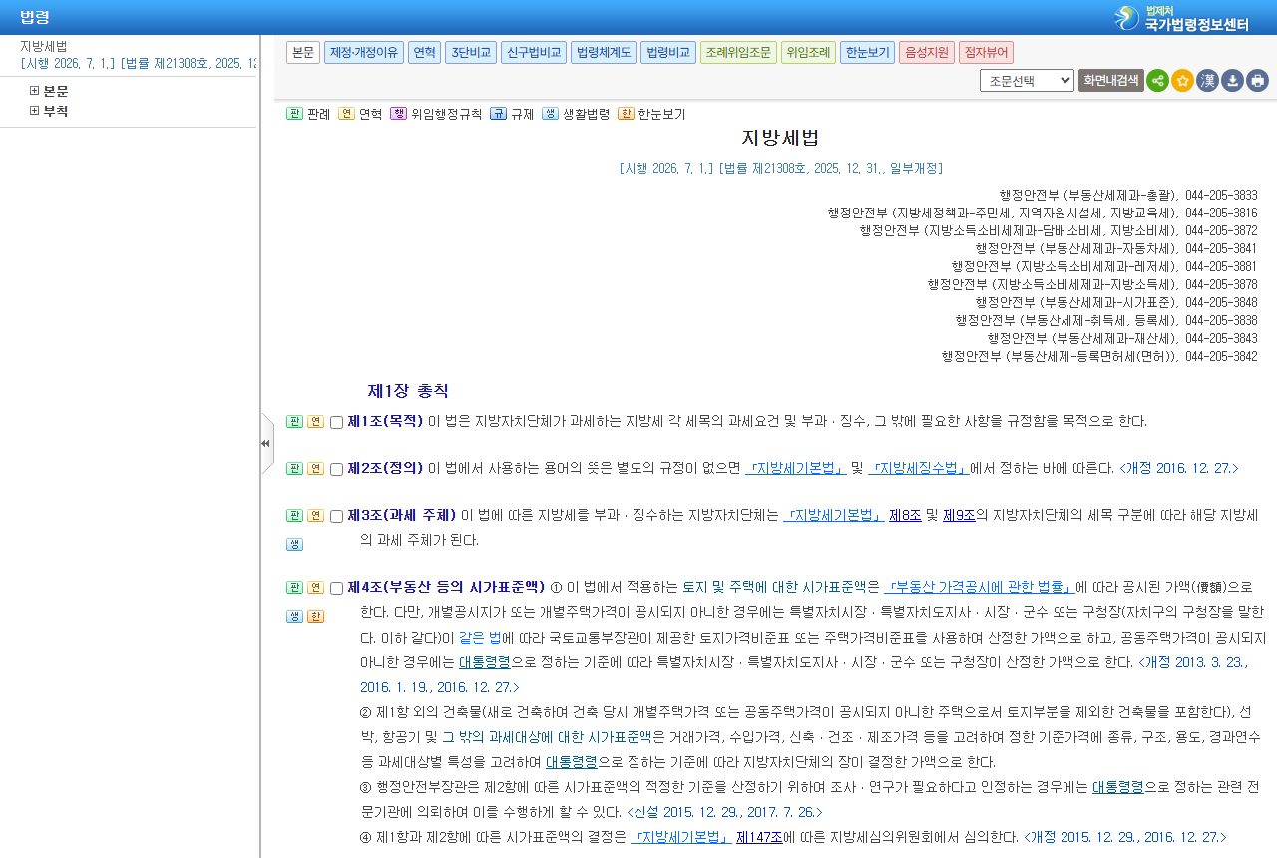1277x858 pixels.
Task: Click the 판 icon beside 제2조(정의)
Action: point(294,468)
